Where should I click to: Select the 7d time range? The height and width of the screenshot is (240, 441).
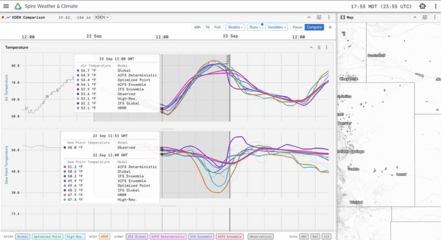207,27
